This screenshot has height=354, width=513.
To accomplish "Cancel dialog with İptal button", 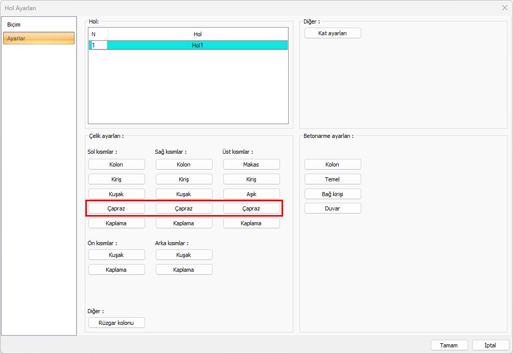I will 491,345.
